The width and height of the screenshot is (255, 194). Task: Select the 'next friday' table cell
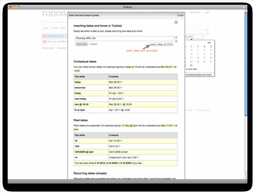tap(91, 99)
